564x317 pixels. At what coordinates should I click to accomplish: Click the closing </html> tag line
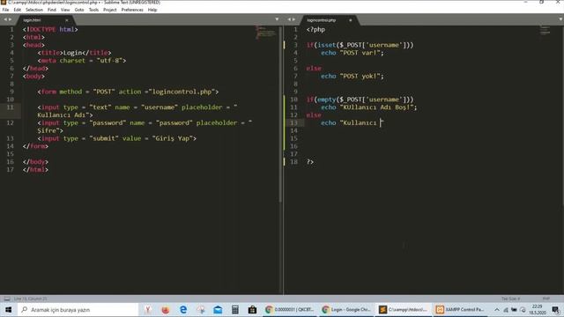pos(35,170)
